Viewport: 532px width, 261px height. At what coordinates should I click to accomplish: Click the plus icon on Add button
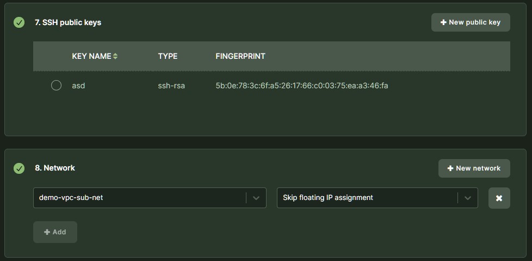point(47,232)
